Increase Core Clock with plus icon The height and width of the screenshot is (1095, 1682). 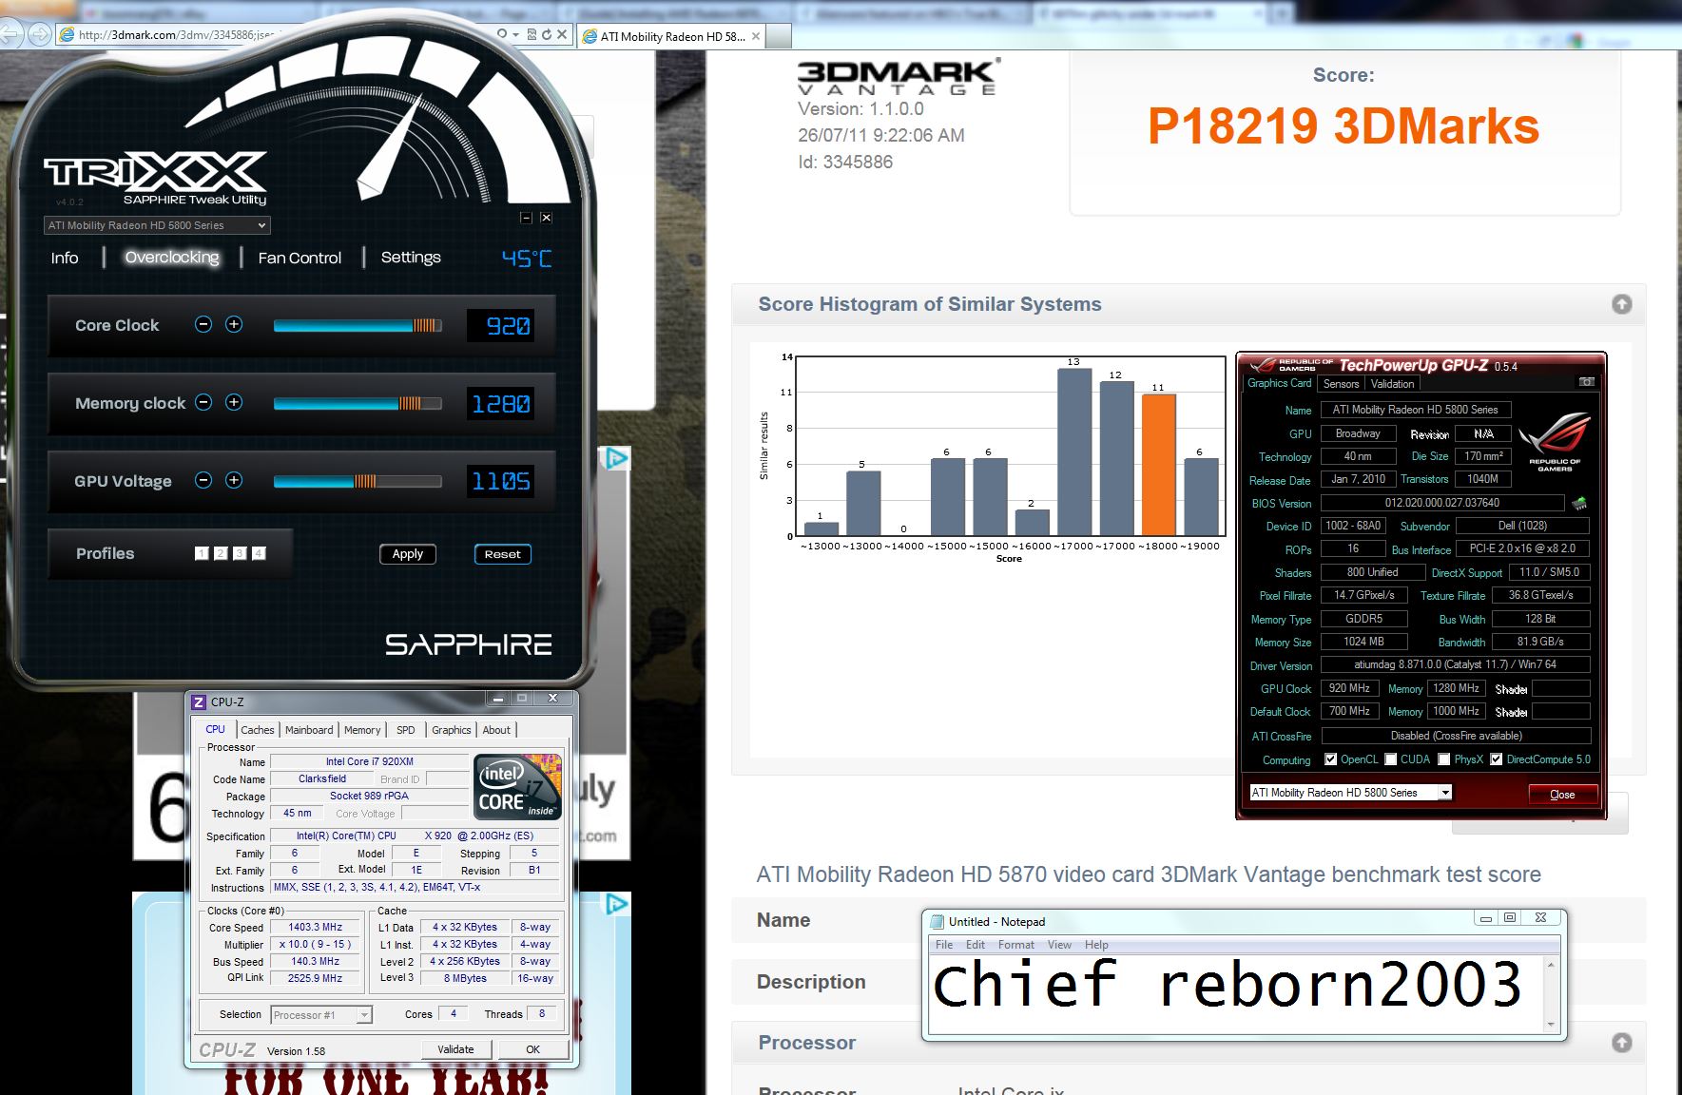(234, 324)
